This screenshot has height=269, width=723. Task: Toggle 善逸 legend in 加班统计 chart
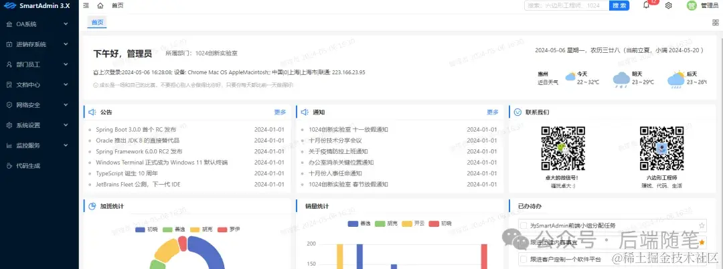[x=174, y=229]
